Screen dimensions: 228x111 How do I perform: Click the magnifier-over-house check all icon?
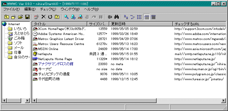80,17
